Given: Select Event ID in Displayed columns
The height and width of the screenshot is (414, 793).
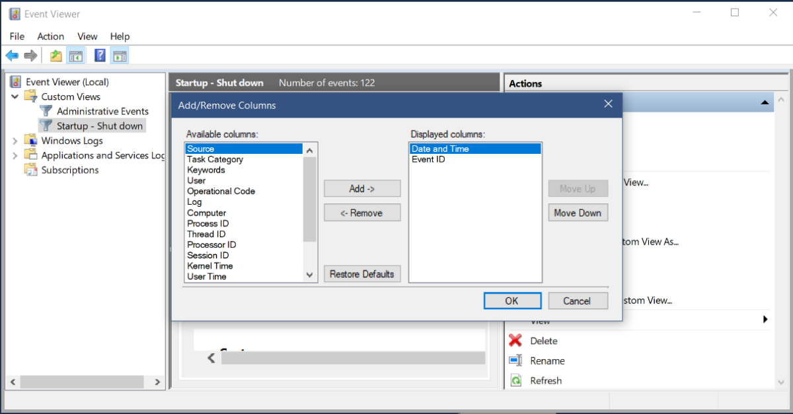Looking at the screenshot, I should coord(428,159).
